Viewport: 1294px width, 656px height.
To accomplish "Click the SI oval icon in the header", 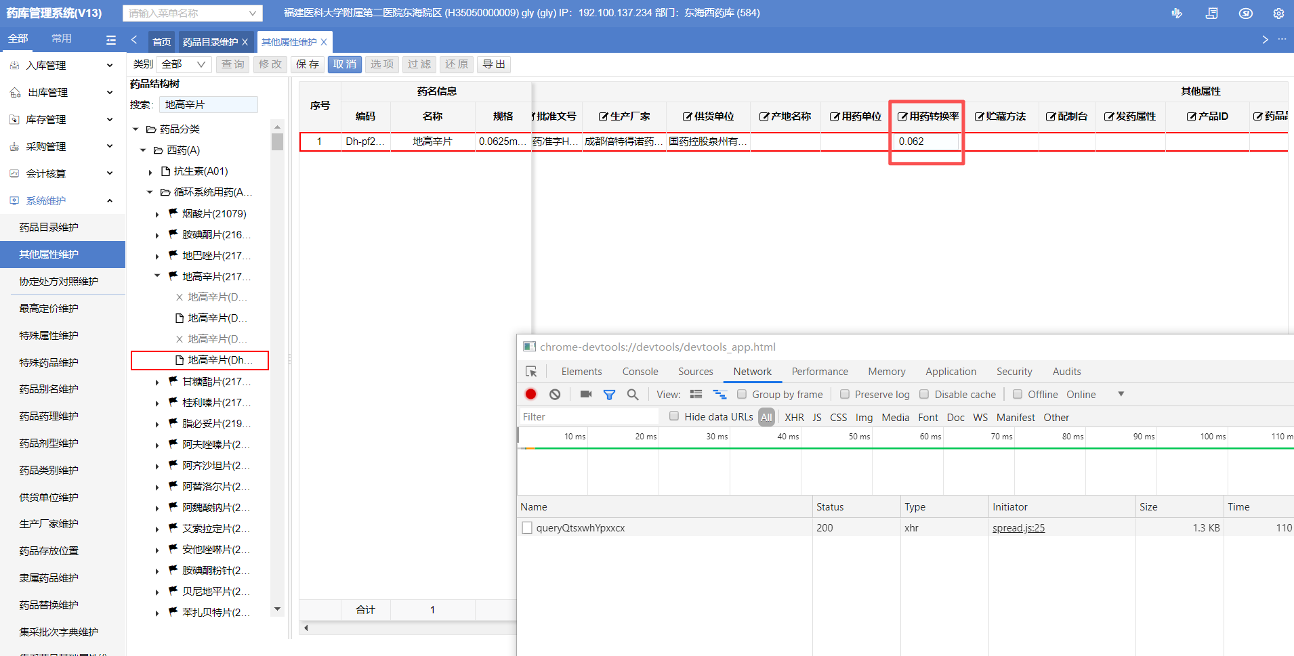I will pos(1246,13).
